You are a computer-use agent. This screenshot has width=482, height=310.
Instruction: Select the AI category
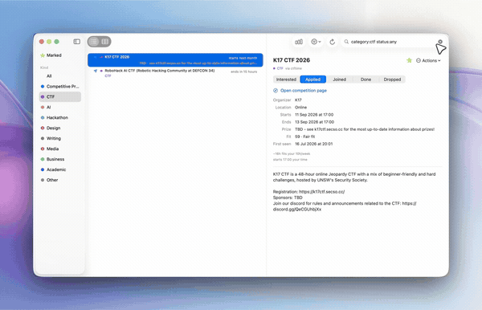[x=60, y=108]
